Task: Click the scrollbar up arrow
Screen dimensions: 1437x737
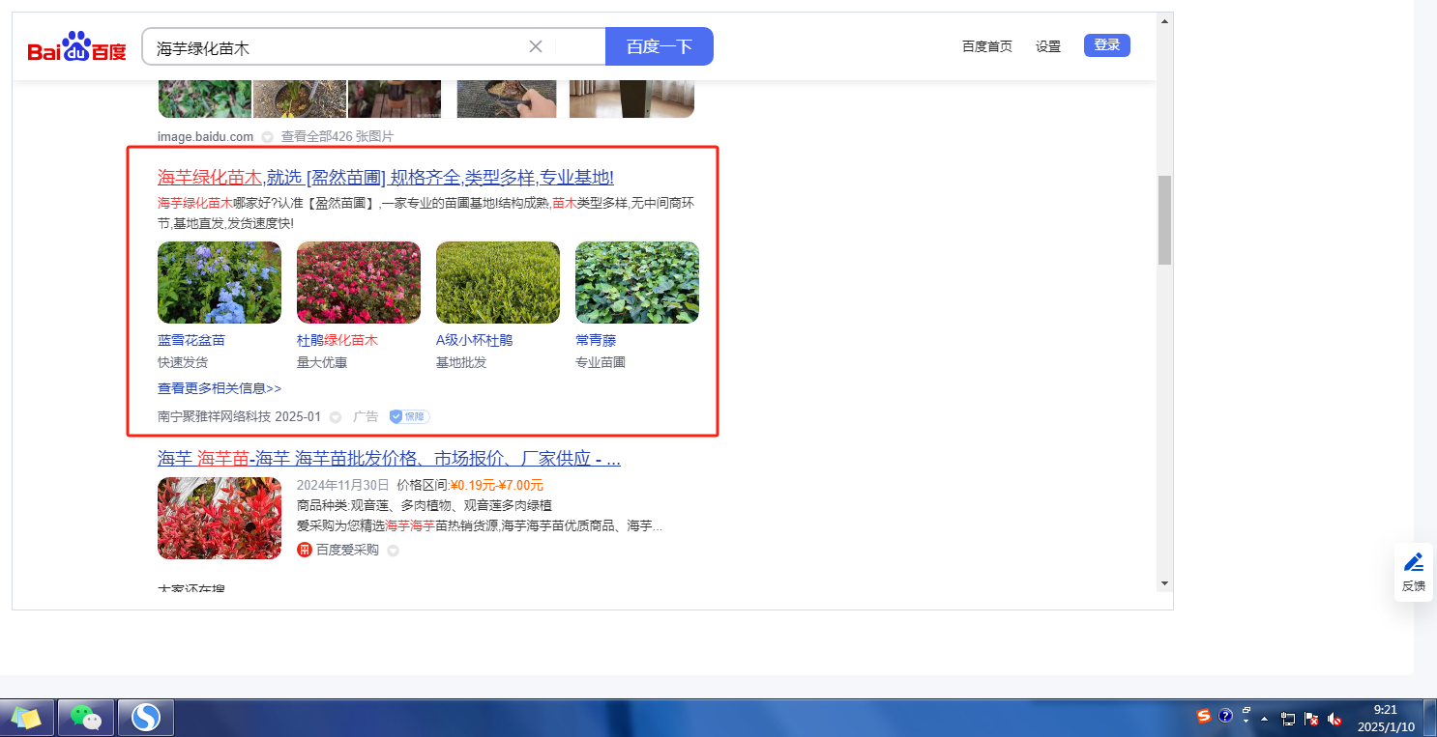Action: [1164, 20]
